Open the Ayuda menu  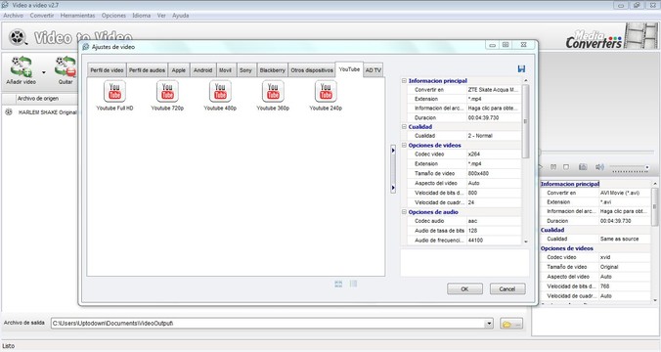181,16
